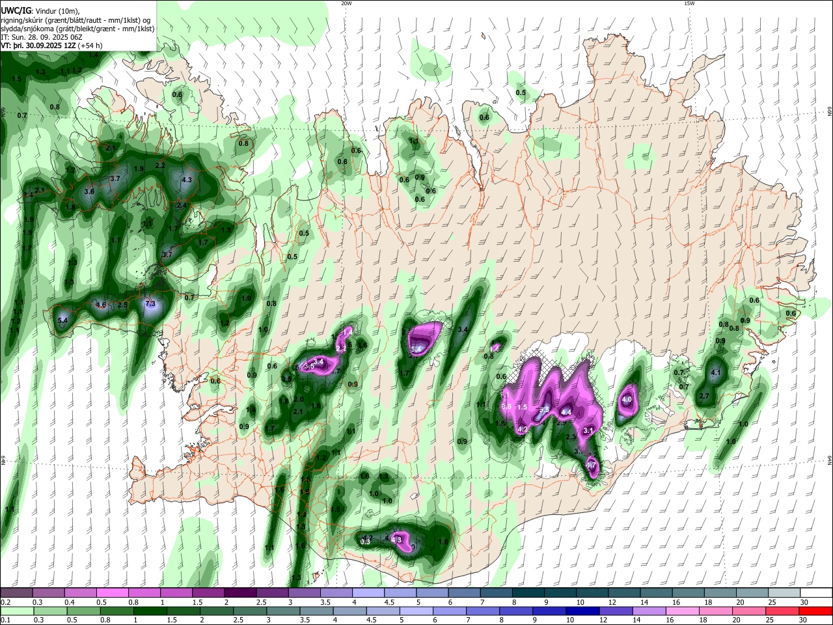Screen dimensions: 833x625
Task: Click the '4.4' snowfall value on the map
Action: [566, 411]
